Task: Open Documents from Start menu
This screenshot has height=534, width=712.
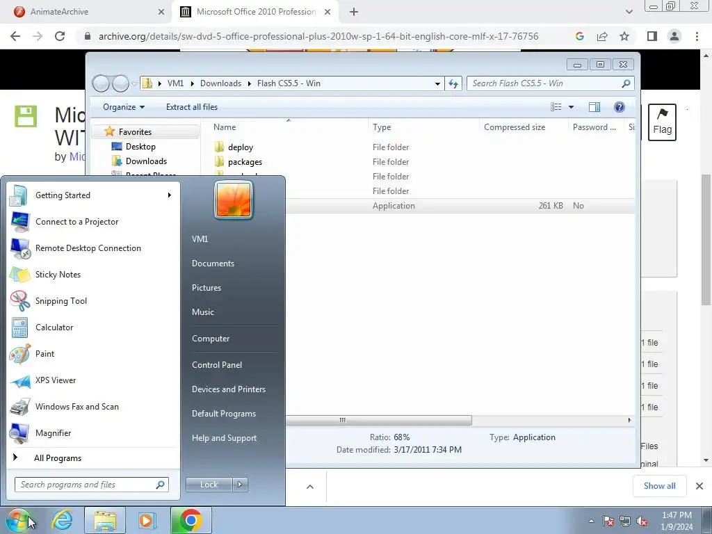Action: [x=213, y=264]
